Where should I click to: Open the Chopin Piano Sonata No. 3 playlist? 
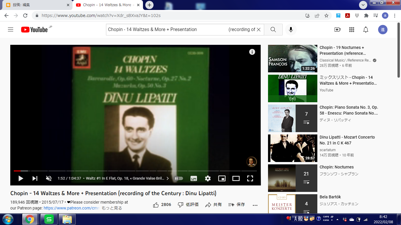(x=349, y=110)
